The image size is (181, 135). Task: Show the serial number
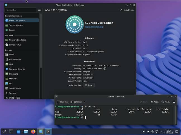89,85
